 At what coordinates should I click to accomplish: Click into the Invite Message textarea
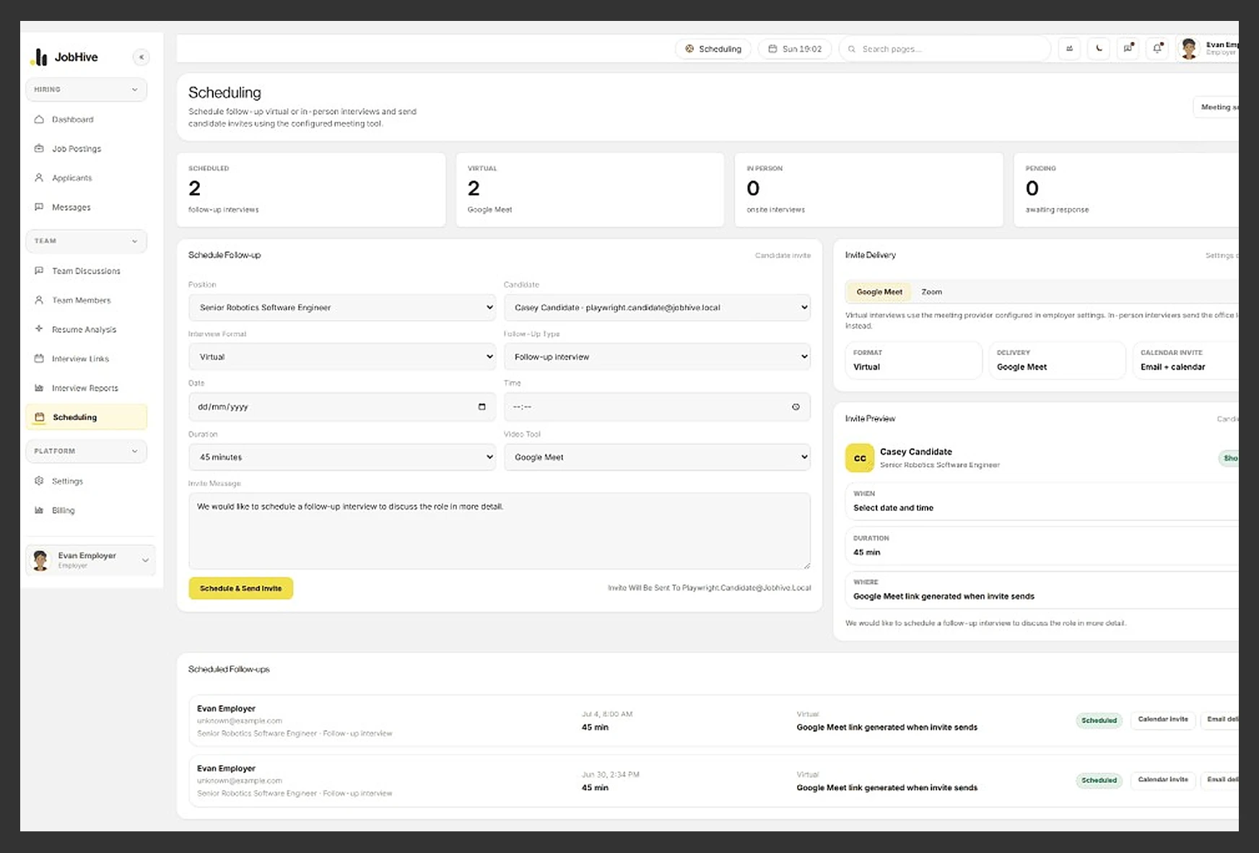[x=500, y=531]
